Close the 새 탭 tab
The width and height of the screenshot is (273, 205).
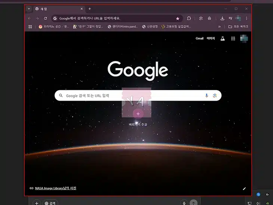(82, 9)
